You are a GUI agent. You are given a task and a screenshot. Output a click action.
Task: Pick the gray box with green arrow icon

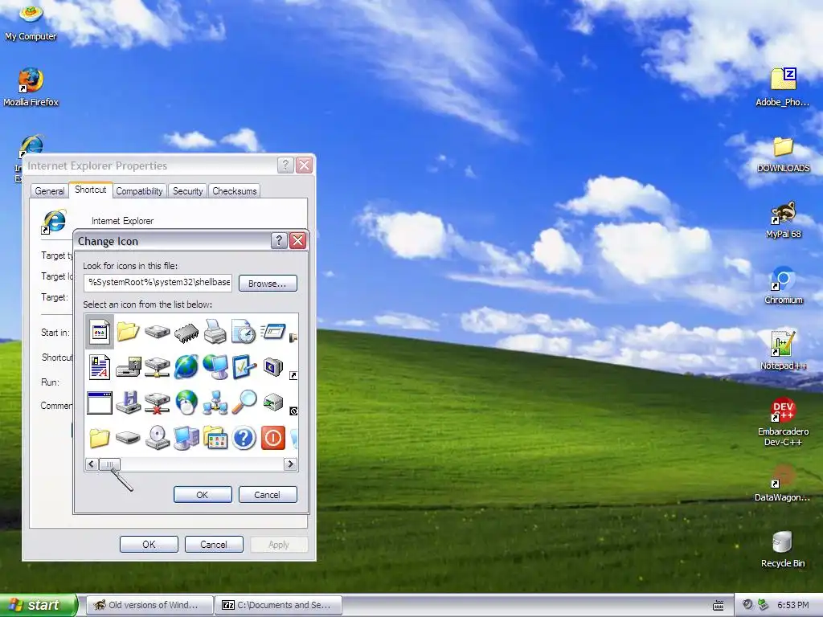(x=273, y=402)
